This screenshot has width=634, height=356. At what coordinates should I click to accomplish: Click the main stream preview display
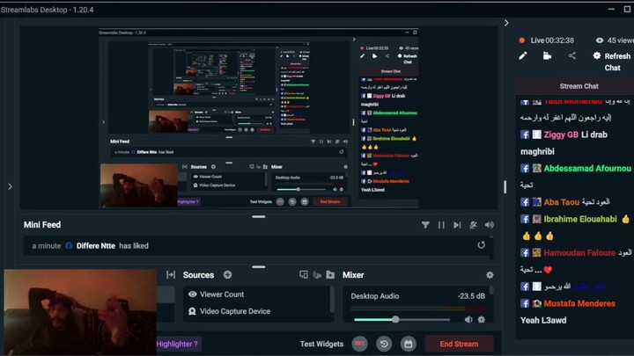[258, 118]
